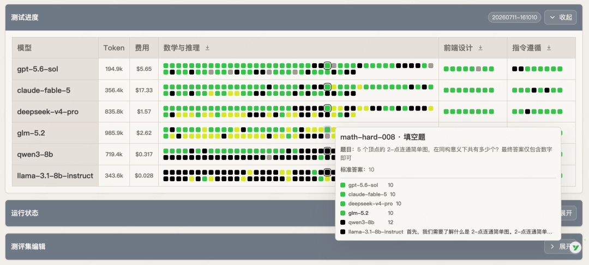Click the run ID badge 20260711-161010

click(514, 17)
